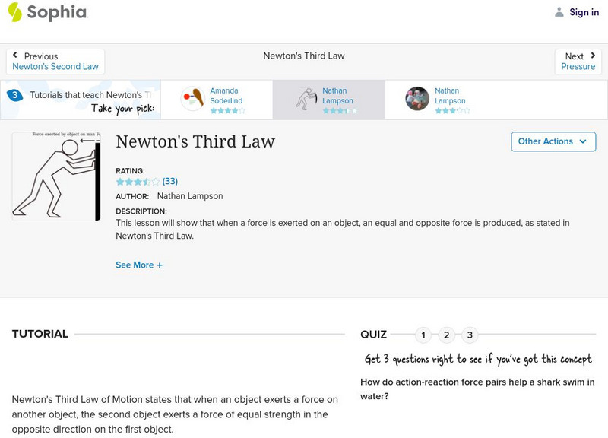Click the TUTORIAL section heading
The image size is (608, 438).
pos(40,333)
